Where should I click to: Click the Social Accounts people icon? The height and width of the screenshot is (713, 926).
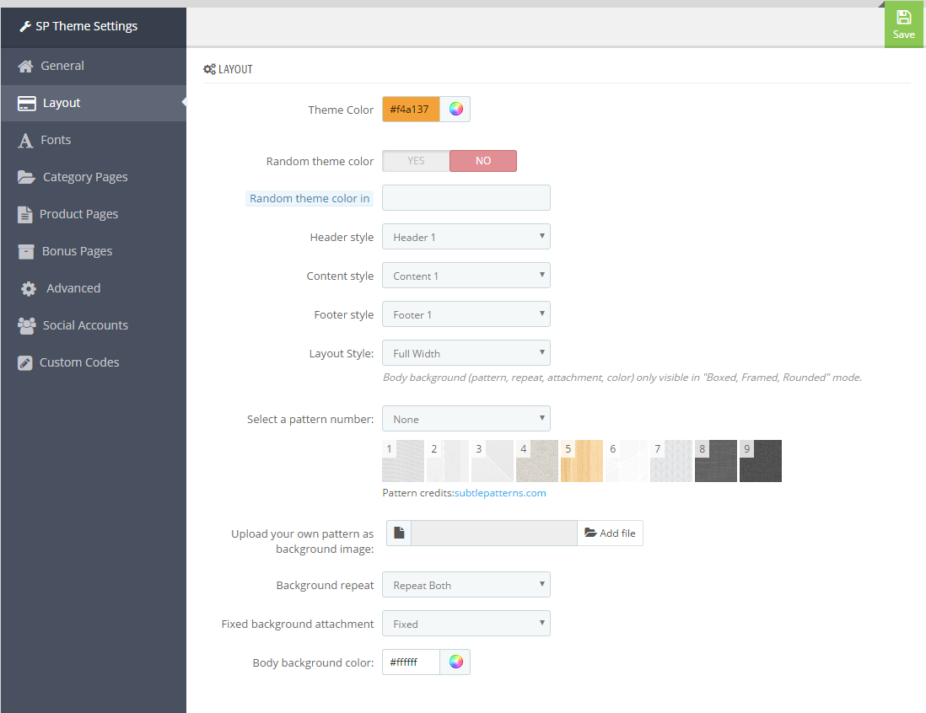click(27, 325)
